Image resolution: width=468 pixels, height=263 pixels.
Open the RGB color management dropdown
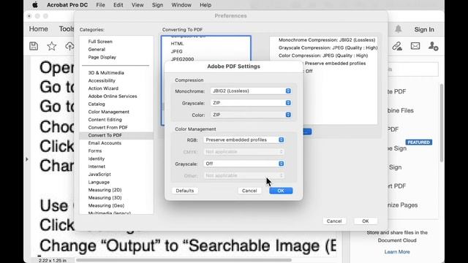coord(244,140)
